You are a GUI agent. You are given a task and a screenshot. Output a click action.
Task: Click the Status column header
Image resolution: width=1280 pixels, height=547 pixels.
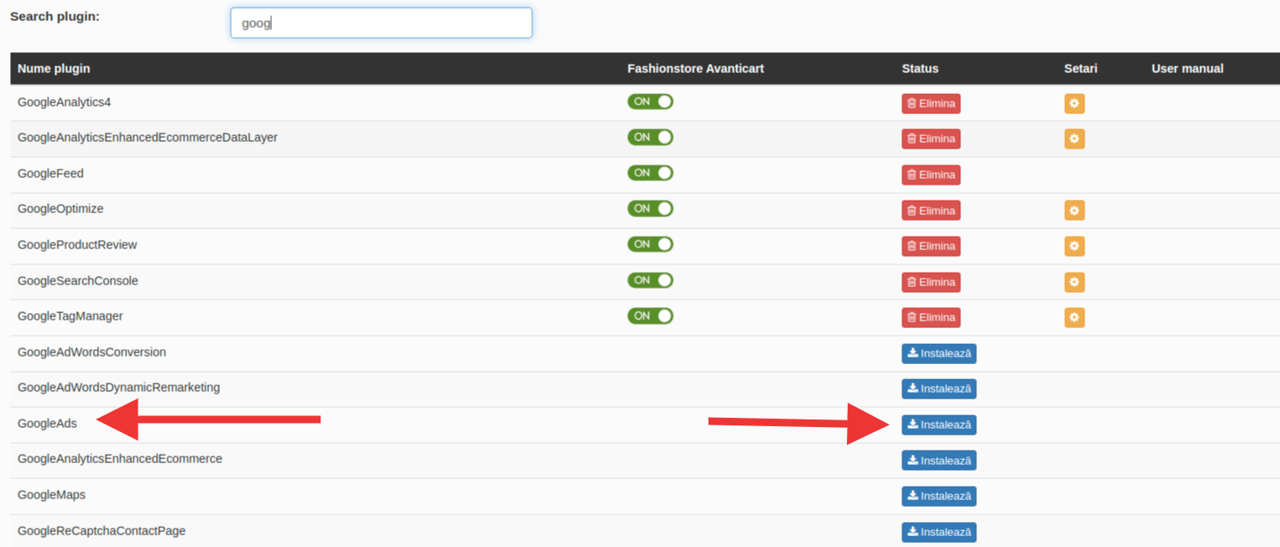[920, 68]
